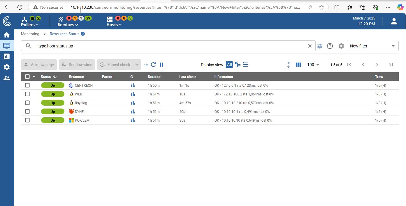Open the Home icon in sidebar
This screenshot has height=206, width=406.
pyautogui.click(x=7, y=35)
